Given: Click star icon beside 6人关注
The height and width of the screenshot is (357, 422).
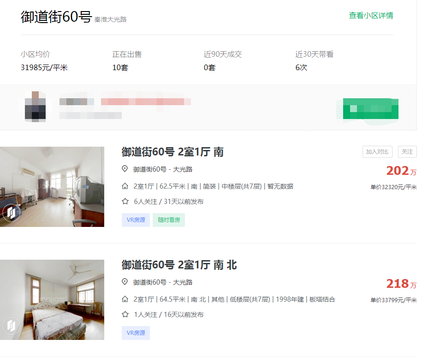Looking at the screenshot, I should tap(125, 202).
